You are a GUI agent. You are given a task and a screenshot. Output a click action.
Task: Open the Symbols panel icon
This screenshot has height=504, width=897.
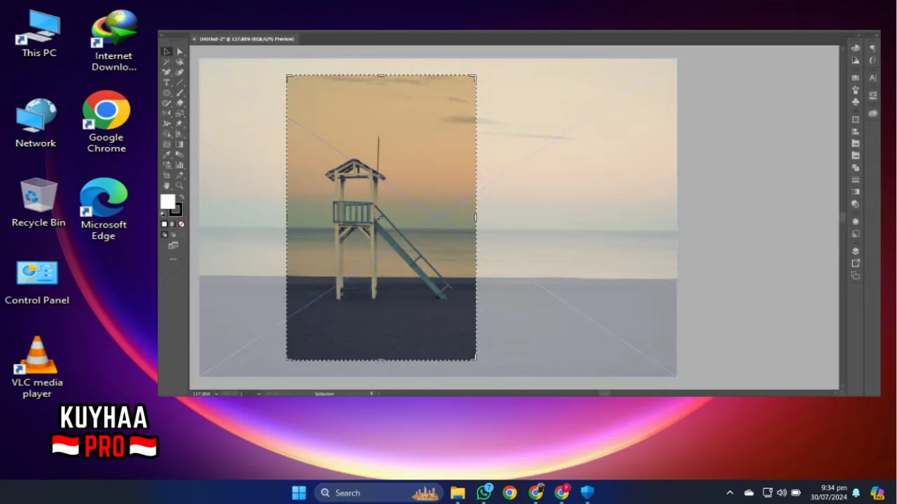855,101
